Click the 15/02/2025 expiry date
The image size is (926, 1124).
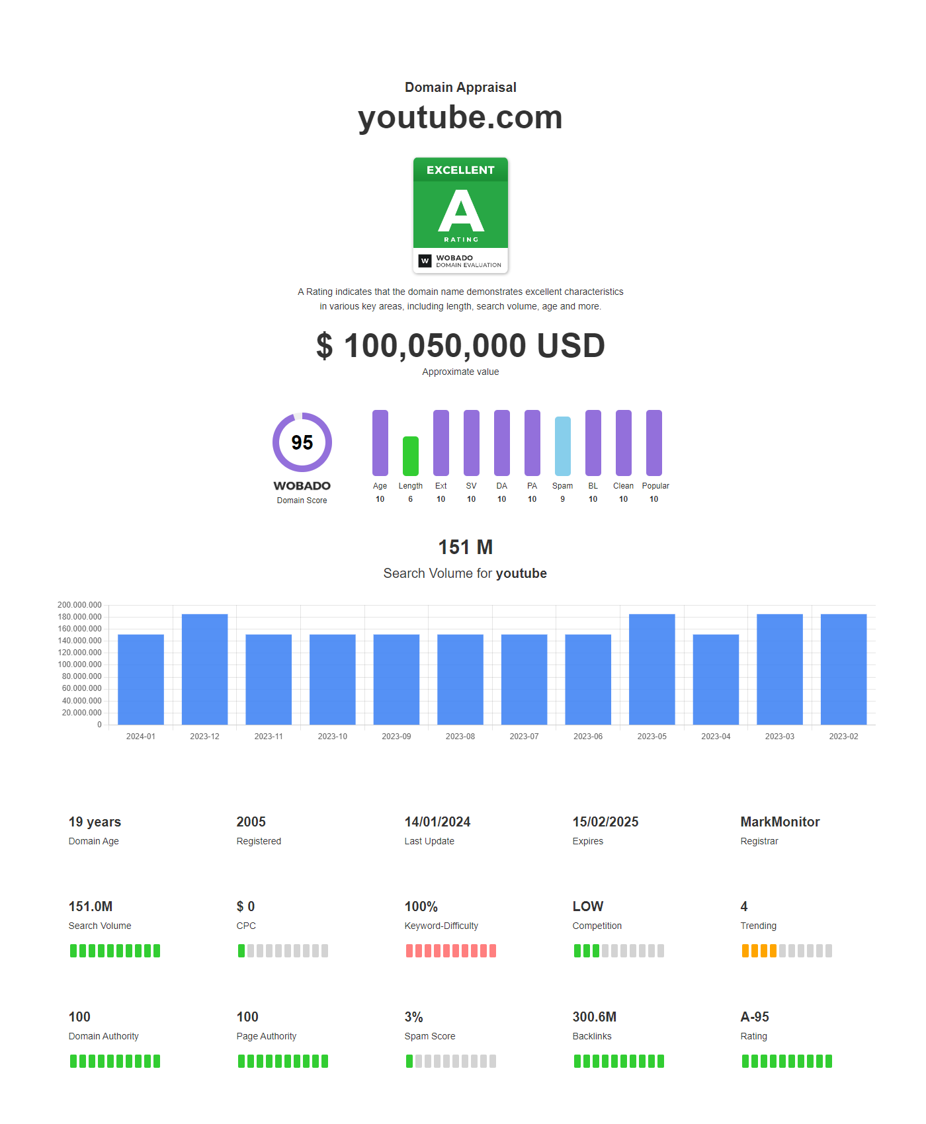tap(606, 822)
